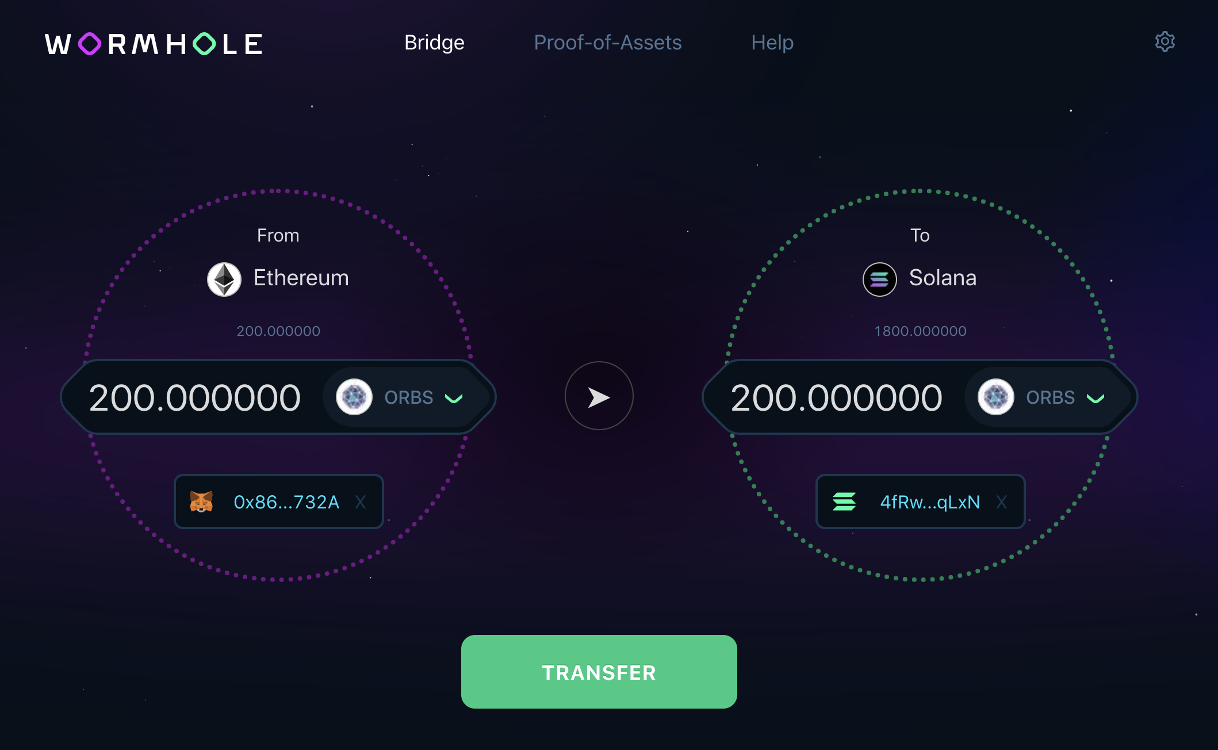Select Ethereum source chain name
The height and width of the screenshot is (750, 1218).
pyautogui.click(x=301, y=278)
